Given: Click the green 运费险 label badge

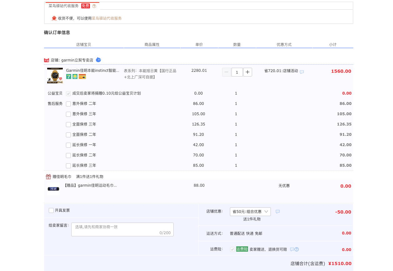Looking at the screenshot, I should pyautogui.click(x=242, y=249).
